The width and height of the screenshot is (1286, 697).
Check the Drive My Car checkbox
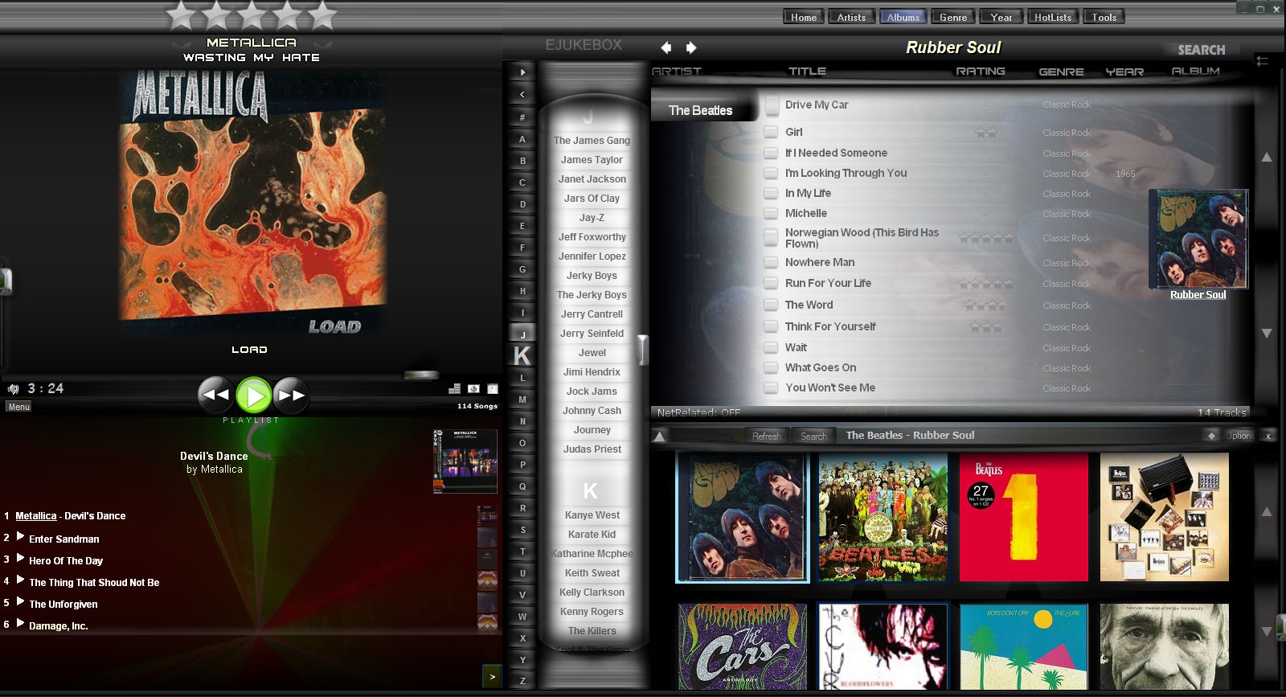click(x=772, y=105)
